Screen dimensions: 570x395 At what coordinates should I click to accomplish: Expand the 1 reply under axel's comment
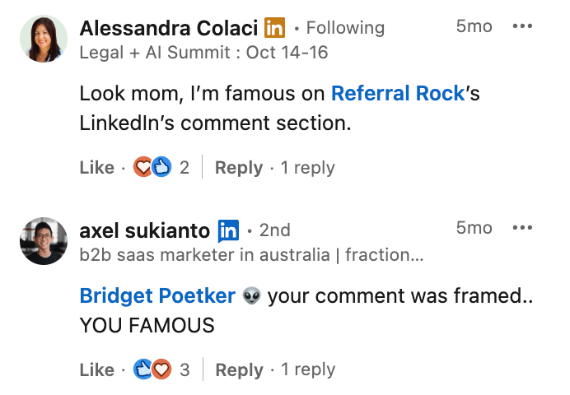coord(308,370)
